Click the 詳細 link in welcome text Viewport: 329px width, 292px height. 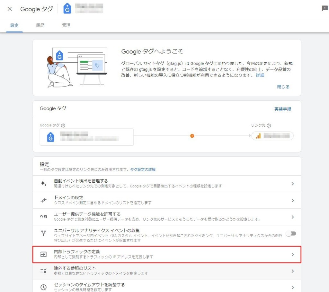click(260, 75)
